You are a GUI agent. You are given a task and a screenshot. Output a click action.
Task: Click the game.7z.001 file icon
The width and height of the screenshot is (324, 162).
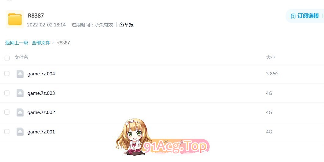tap(20, 132)
